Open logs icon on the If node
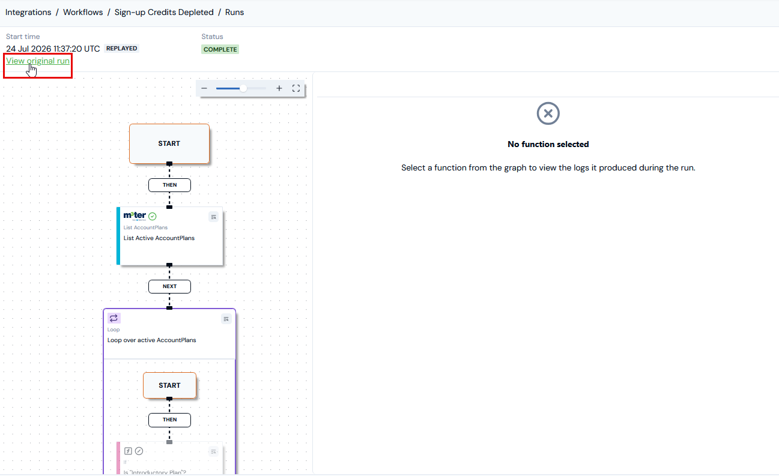Image resolution: width=779 pixels, height=476 pixels. [x=213, y=451]
